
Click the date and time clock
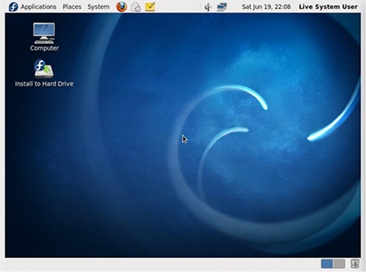(x=267, y=7)
